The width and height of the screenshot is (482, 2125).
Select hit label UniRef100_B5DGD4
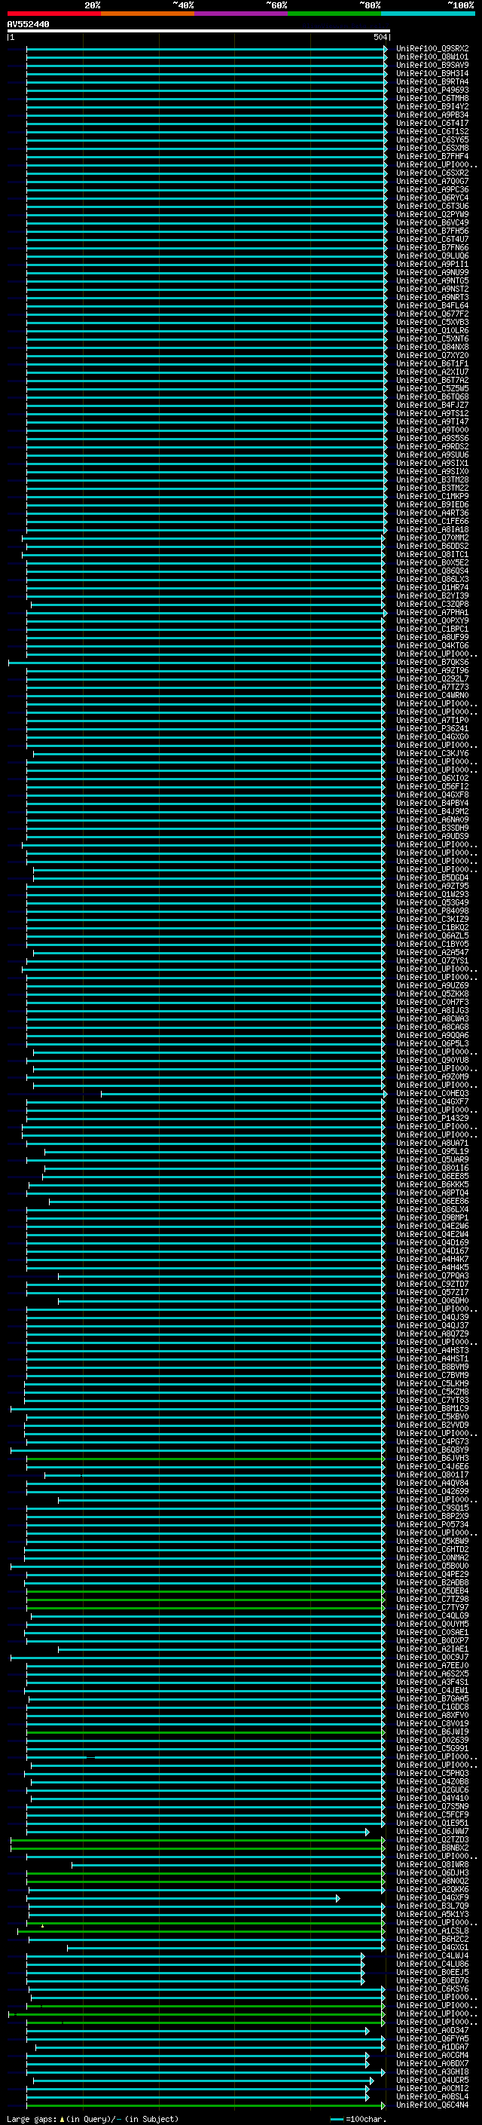click(x=432, y=877)
